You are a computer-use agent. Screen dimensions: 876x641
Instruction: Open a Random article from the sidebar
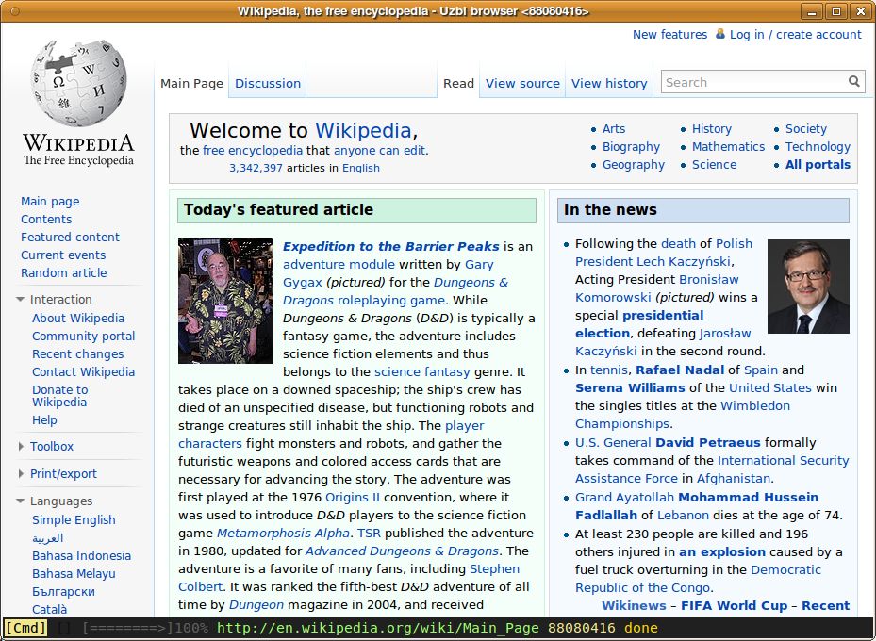[63, 272]
